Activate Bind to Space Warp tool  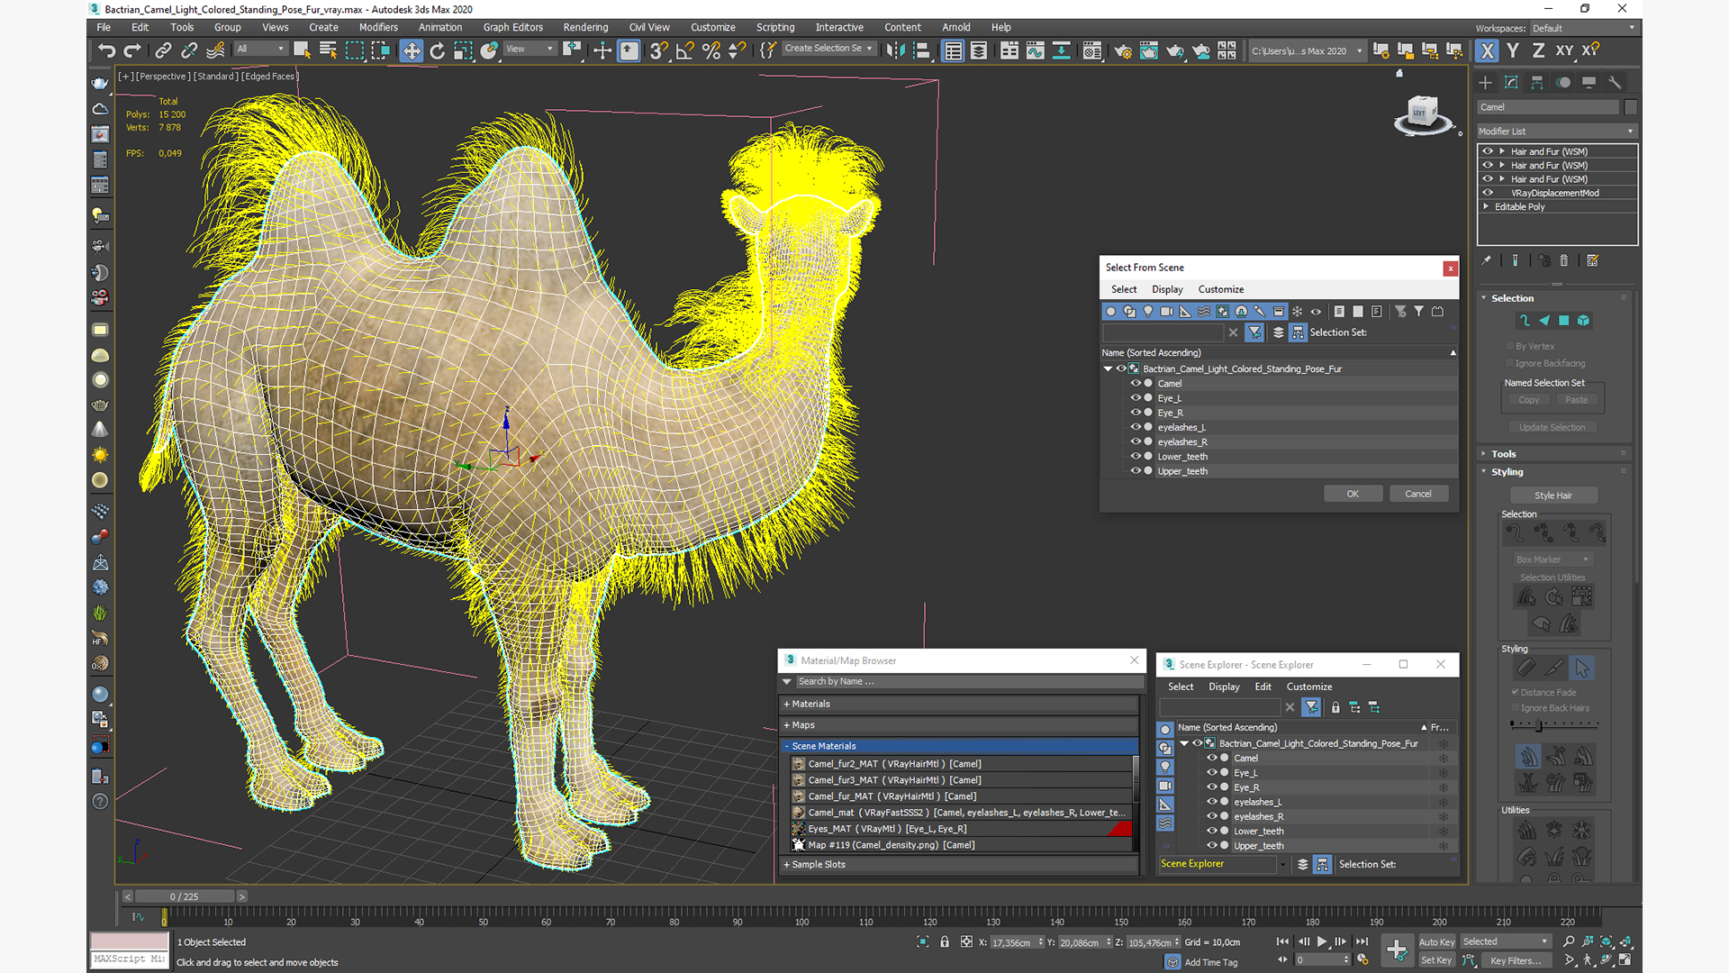215,50
